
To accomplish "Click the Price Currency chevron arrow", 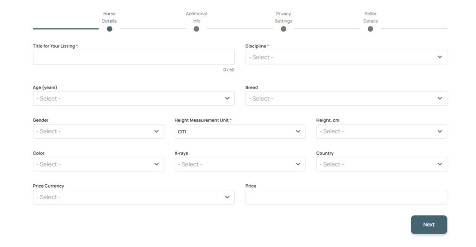I will coord(227,197).
